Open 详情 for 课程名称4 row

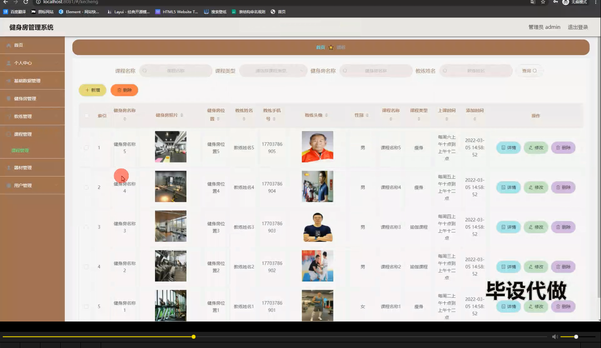tap(509, 187)
